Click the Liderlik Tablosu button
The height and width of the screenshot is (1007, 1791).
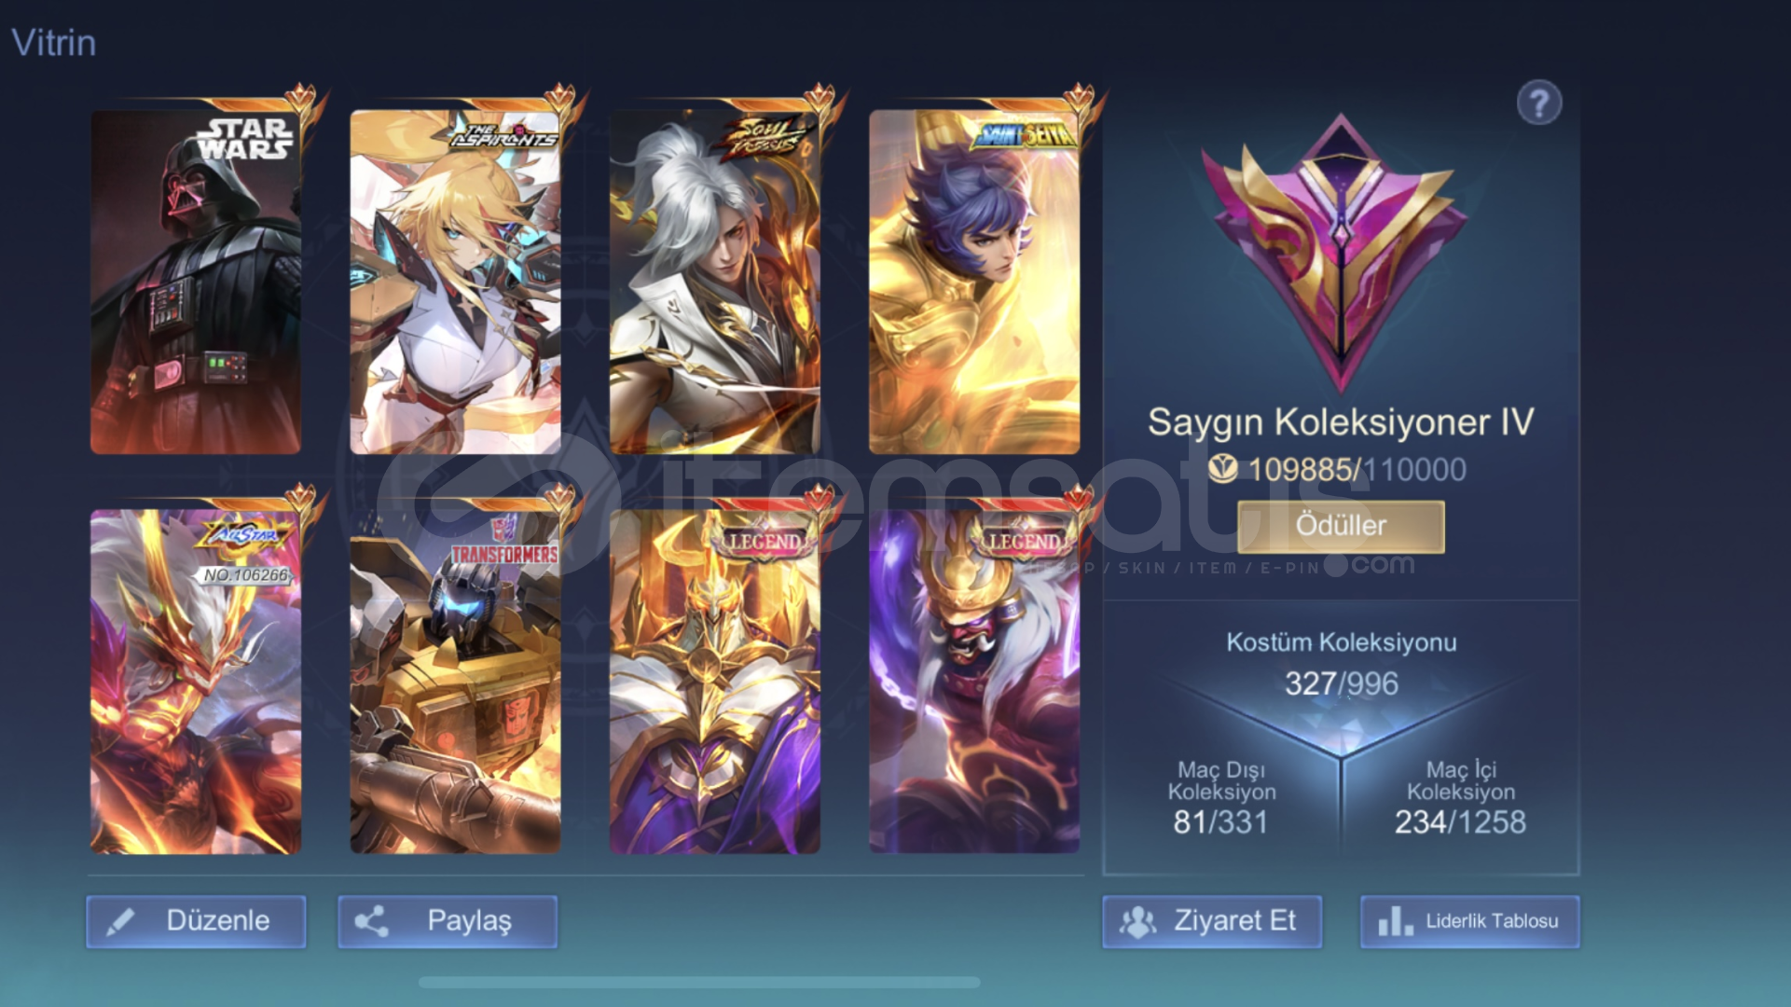(x=1469, y=921)
